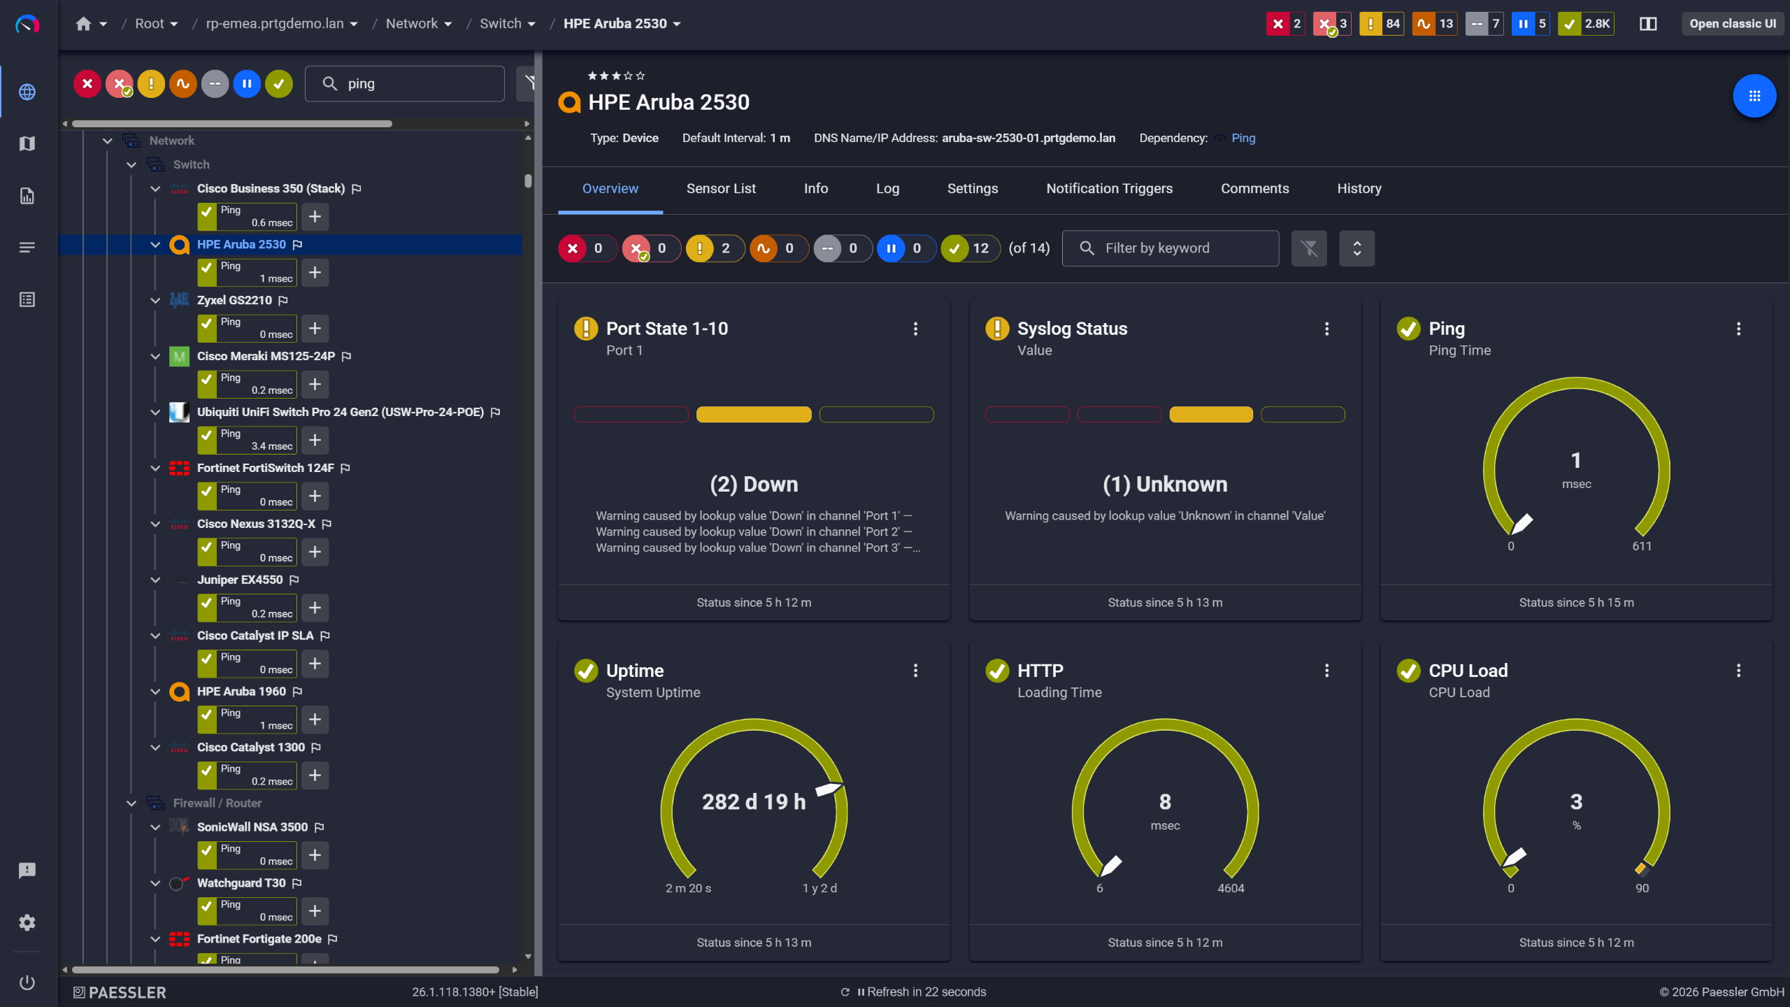The width and height of the screenshot is (1790, 1007).
Task: Open the History tab
Action: tap(1359, 189)
